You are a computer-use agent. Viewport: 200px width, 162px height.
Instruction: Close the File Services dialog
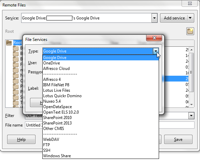click(154, 38)
